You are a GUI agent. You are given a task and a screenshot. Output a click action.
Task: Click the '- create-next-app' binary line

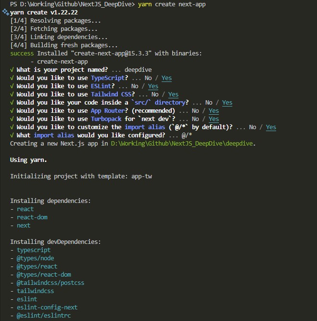(59, 62)
